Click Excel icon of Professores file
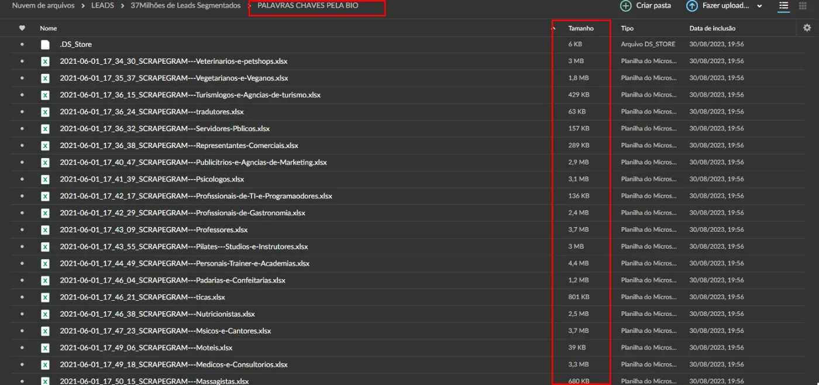Image resolution: width=819 pixels, height=385 pixels. point(45,230)
